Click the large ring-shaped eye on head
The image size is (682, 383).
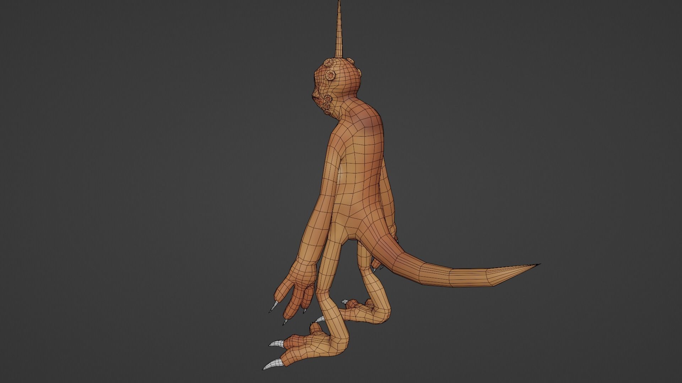tap(331, 76)
